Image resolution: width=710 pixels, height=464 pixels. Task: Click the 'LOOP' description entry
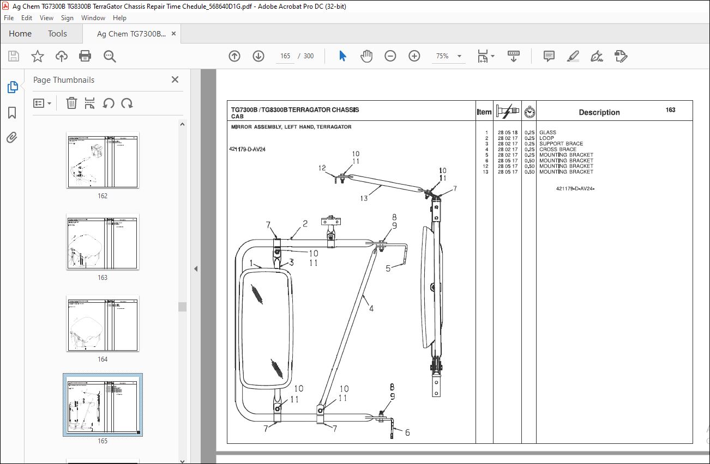click(x=546, y=138)
